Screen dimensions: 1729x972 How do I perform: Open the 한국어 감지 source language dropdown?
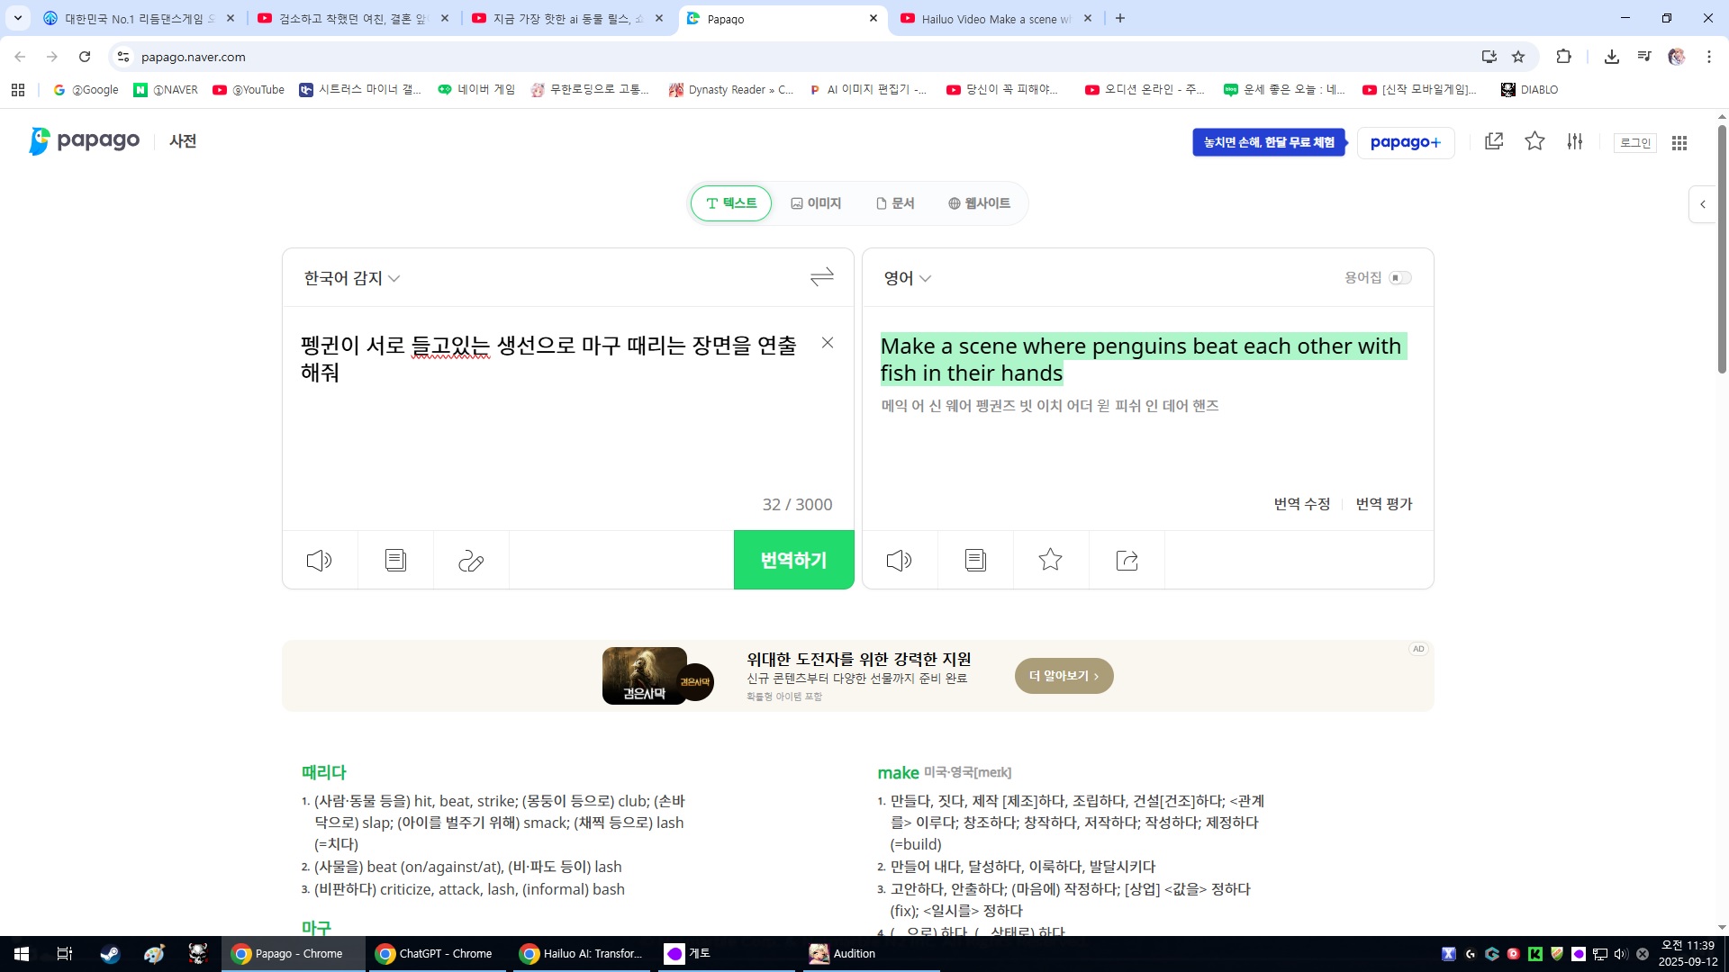(351, 278)
